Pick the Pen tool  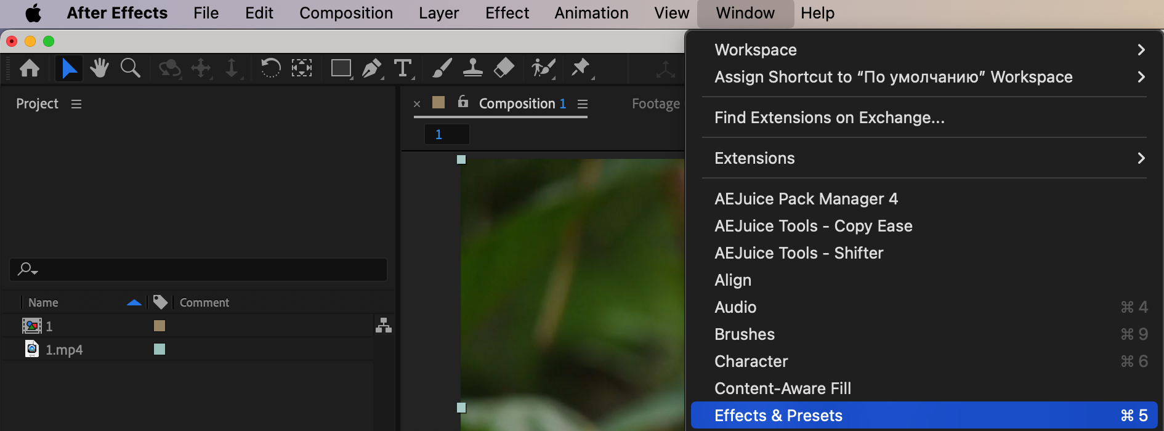pyautogui.click(x=371, y=68)
